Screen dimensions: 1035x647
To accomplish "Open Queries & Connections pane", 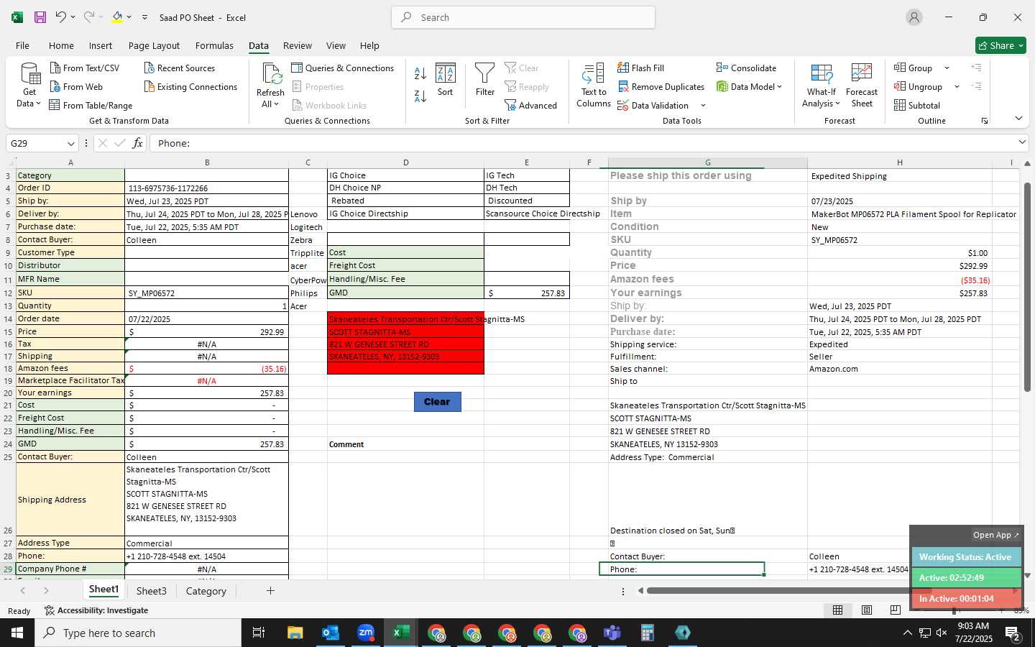I will (343, 68).
